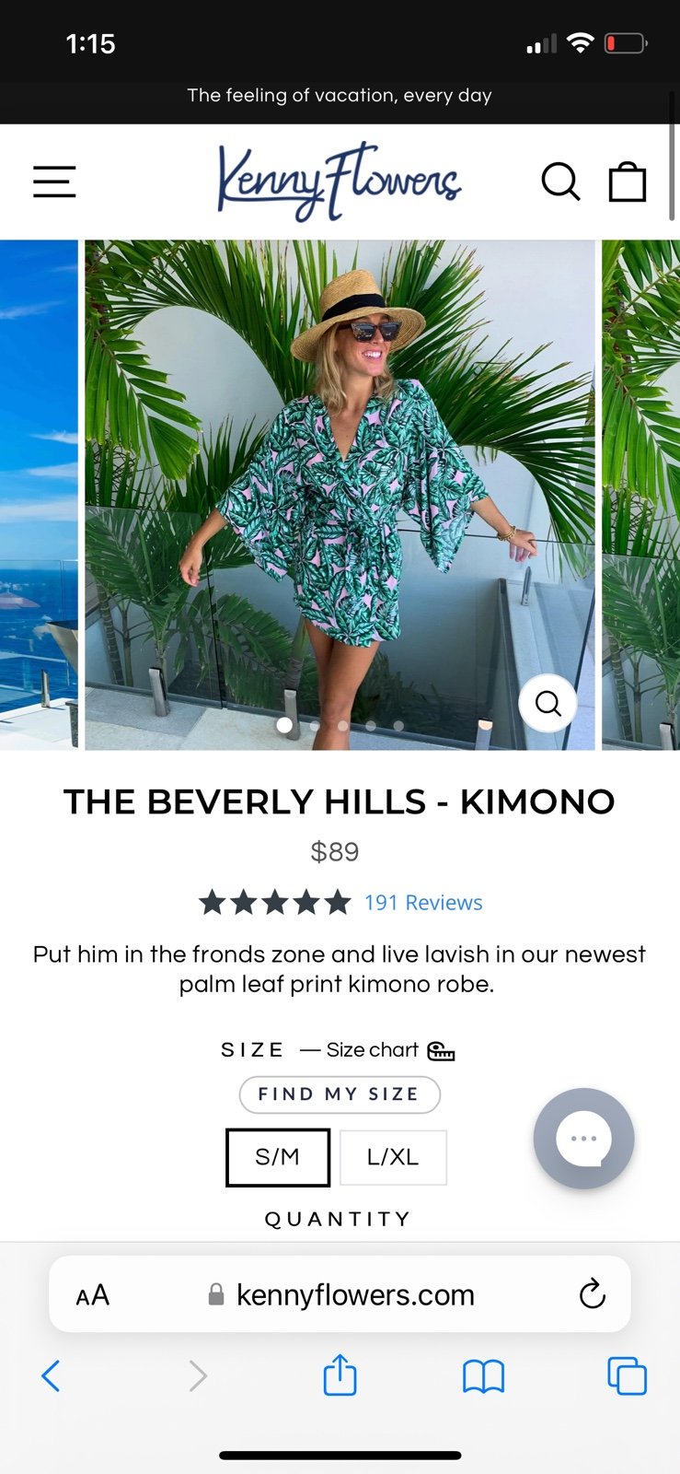
Task: Tap the kennyflowers.com address field
Action: coord(340,1294)
